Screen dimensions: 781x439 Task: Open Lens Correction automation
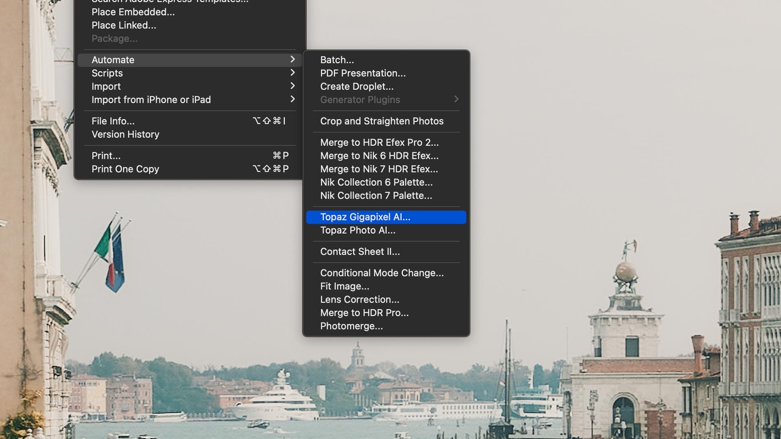[x=360, y=300]
